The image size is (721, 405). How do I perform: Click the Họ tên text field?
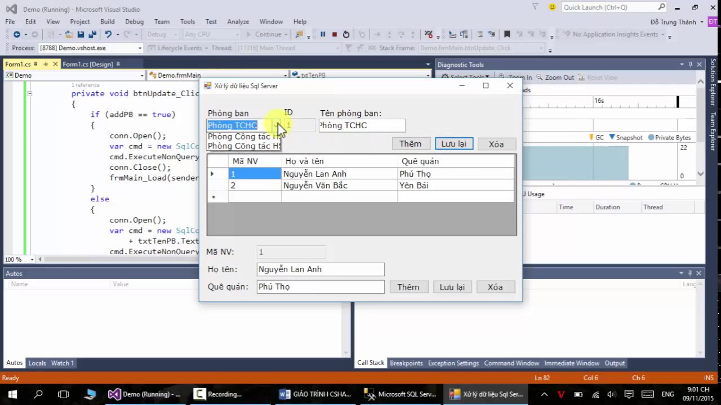320,269
